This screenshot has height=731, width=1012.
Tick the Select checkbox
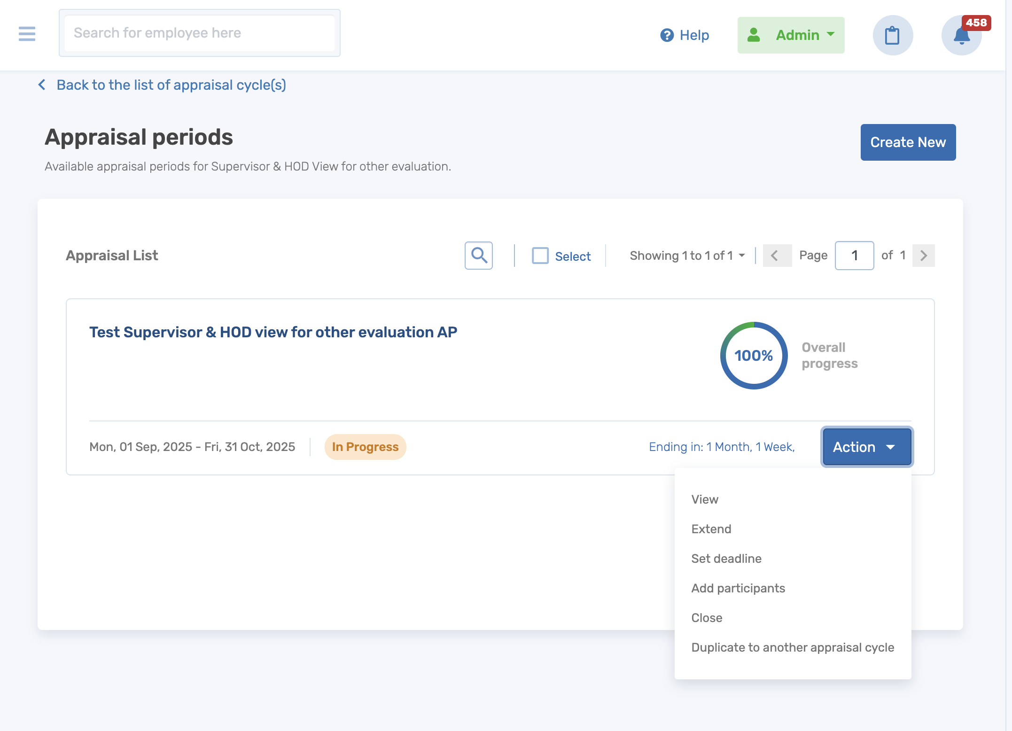(x=540, y=256)
